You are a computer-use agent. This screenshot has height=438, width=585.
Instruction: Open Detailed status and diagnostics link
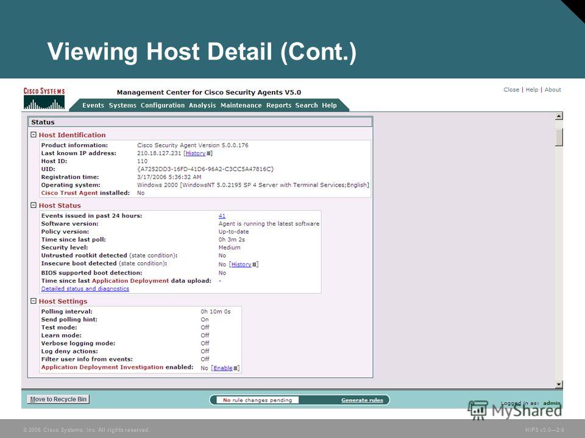(85, 288)
